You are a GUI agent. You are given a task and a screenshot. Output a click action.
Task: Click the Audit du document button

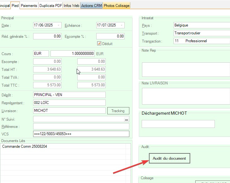coord(169,158)
